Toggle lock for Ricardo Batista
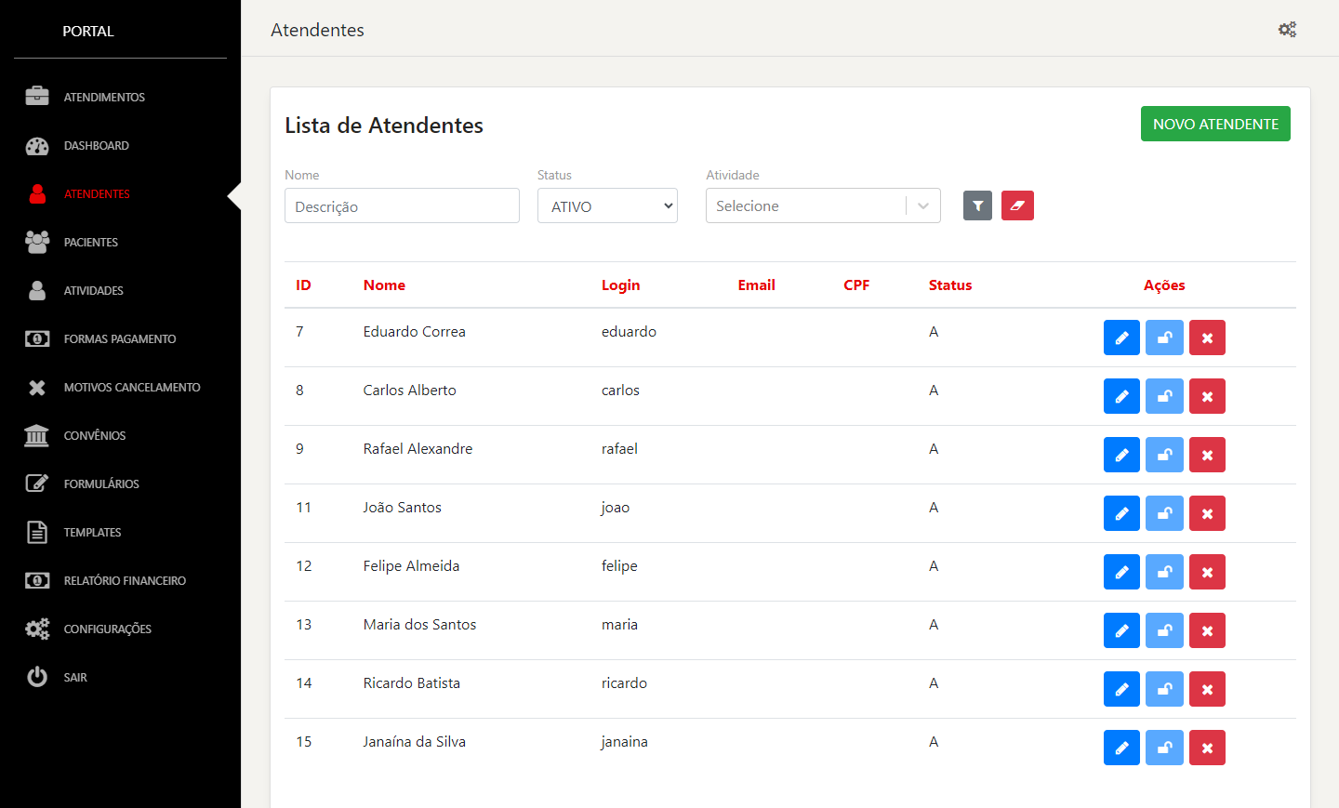This screenshot has height=808, width=1339. click(x=1164, y=689)
